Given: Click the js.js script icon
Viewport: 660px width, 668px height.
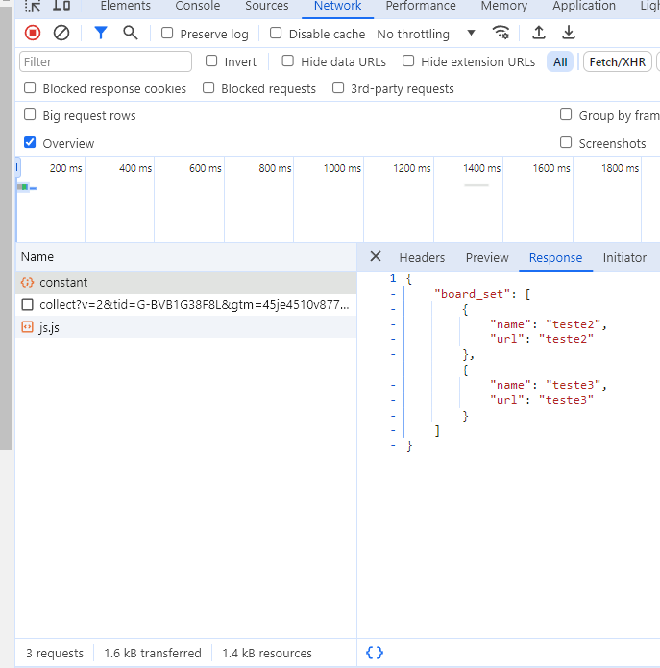Looking at the screenshot, I should point(27,327).
